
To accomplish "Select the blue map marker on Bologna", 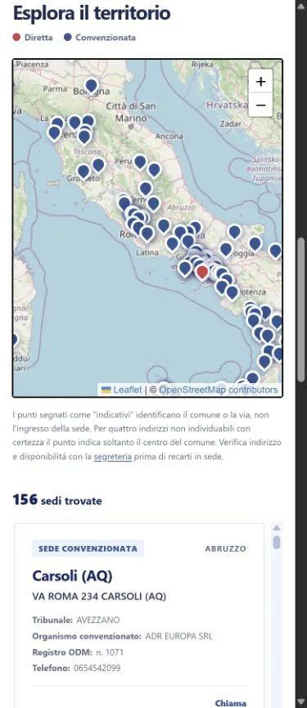I will coord(91,86).
